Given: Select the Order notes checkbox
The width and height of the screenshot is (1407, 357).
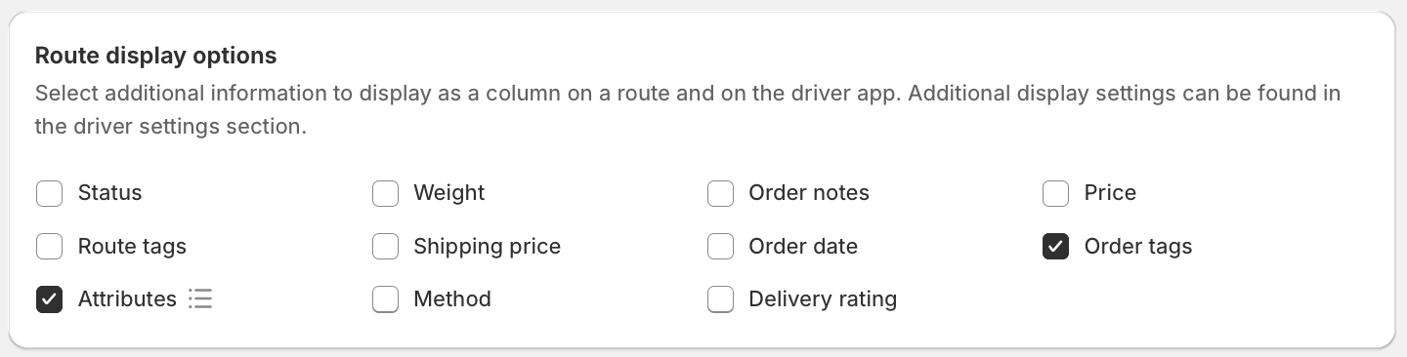Looking at the screenshot, I should [x=720, y=193].
